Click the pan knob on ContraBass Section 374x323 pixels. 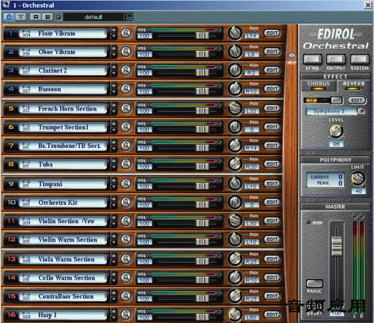(x=235, y=296)
